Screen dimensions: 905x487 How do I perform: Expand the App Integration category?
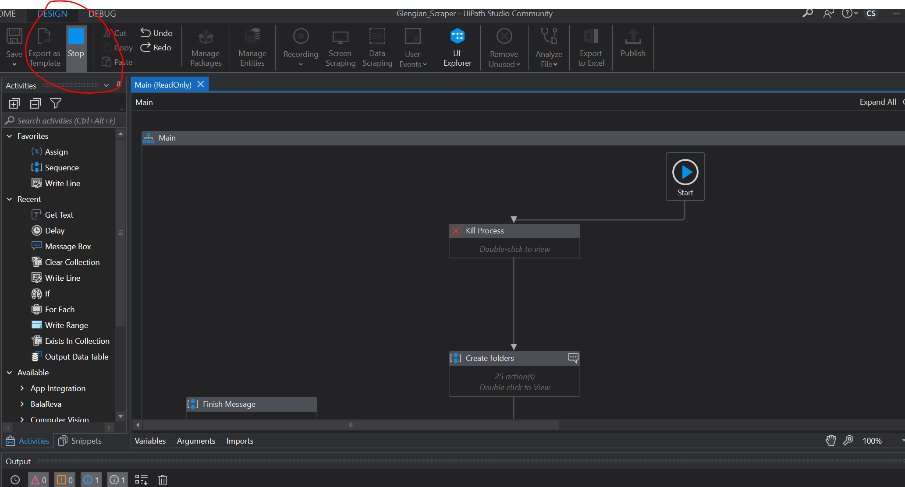(22, 388)
